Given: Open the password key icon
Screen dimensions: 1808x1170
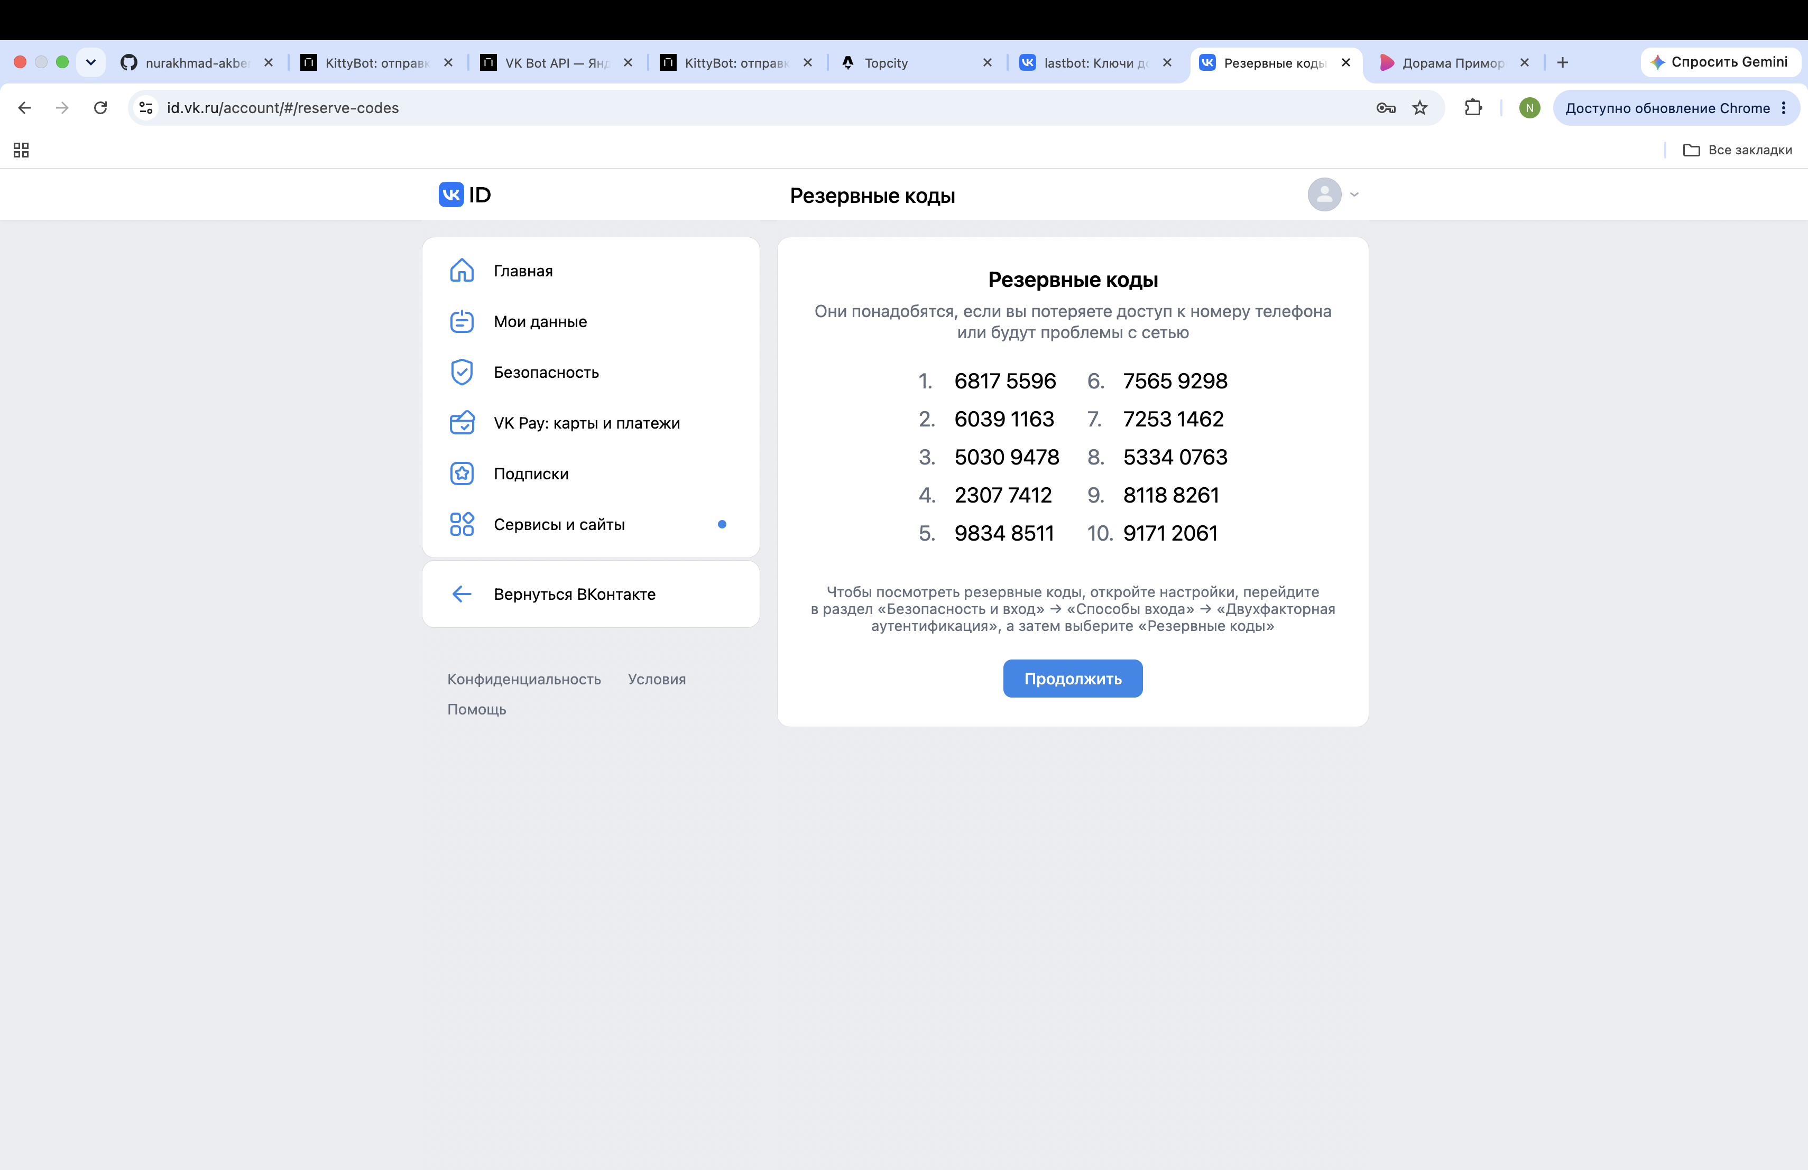Looking at the screenshot, I should (1386, 108).
